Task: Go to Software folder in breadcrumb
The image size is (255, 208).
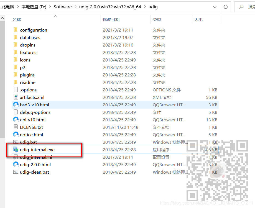Action: 63,7
